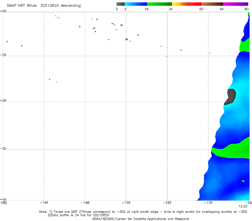Click the '3)Data buffer is 24 hrs' note

(x=78, y=215)
